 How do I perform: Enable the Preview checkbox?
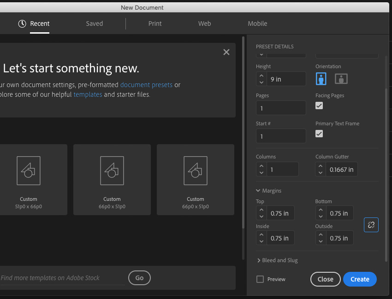[260, 279]
